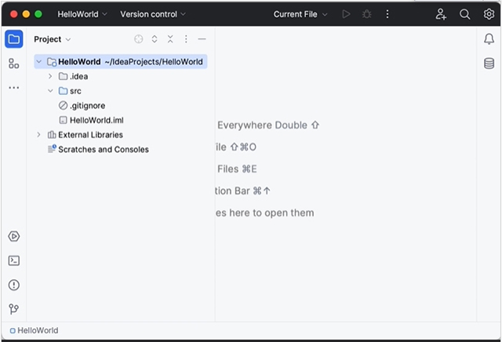This screenshot has width=502, height=342.
Task: Open the Structure tool window icon
Action: point(14,64)
